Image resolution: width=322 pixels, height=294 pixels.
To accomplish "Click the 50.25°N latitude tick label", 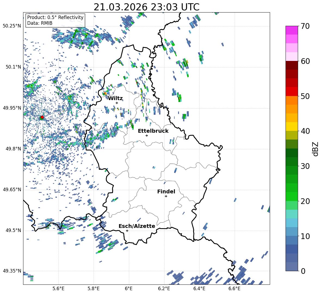I will [12, 26].
